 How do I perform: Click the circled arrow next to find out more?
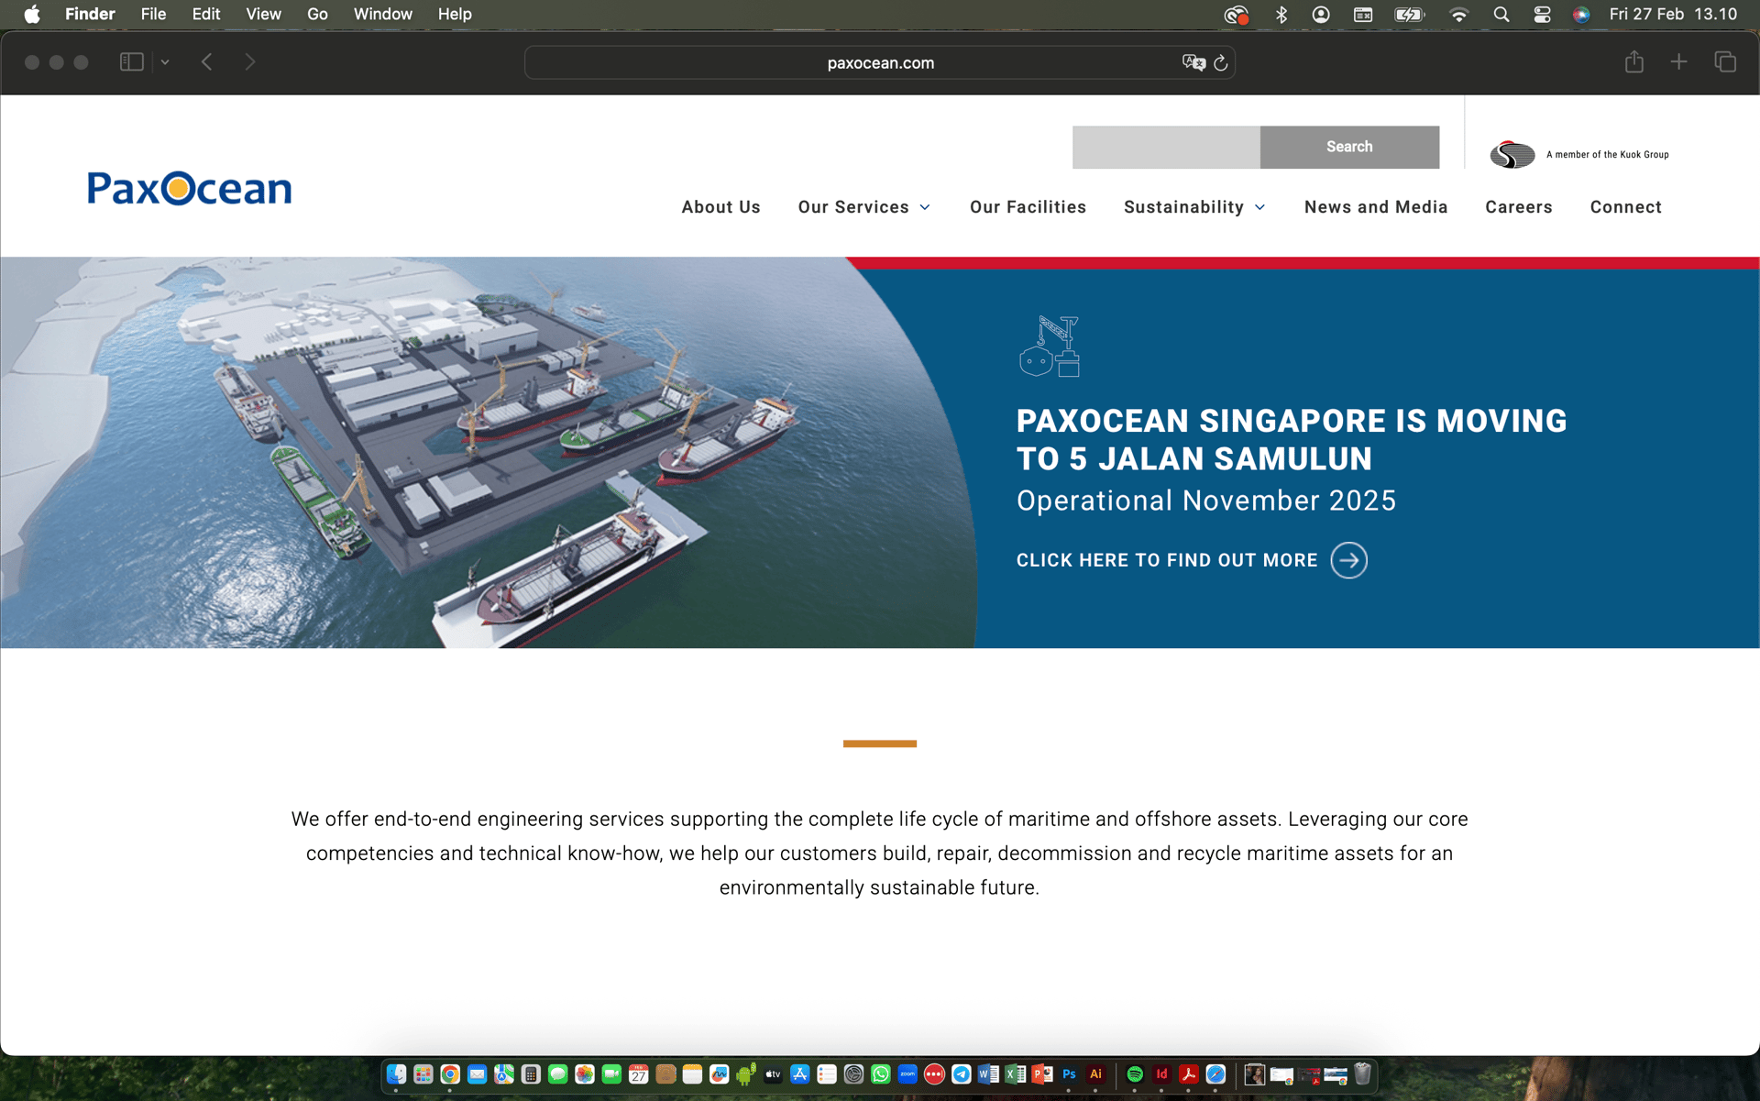tap(1348, 560)
